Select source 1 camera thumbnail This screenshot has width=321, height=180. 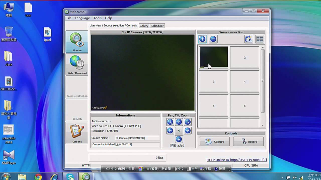[x=214, y=57]
